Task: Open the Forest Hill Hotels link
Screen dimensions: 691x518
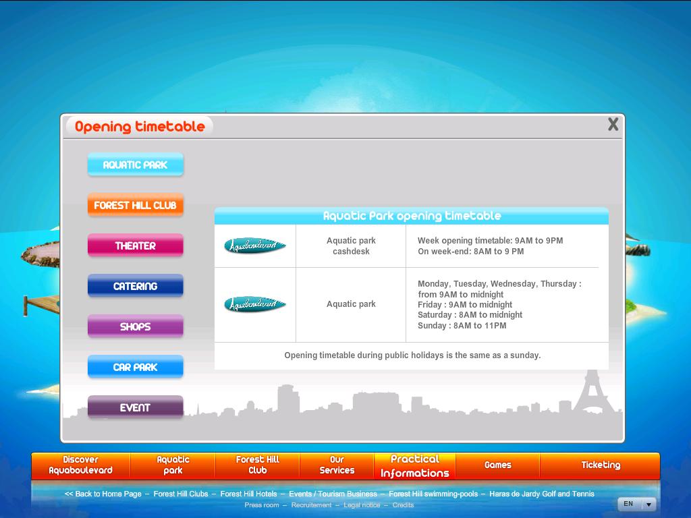Action: [x=248, y=494]
